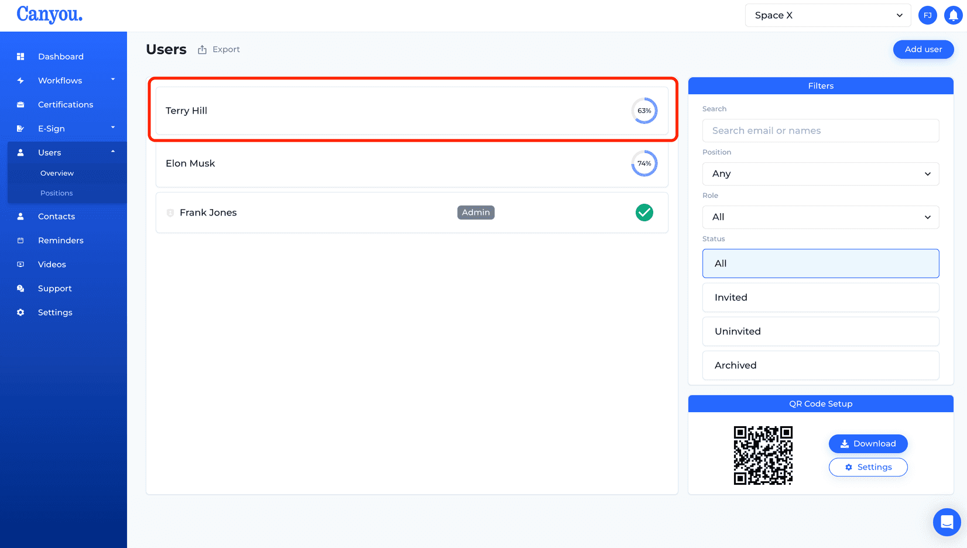Click the Certifications badge icon
This screenshot has width=967, height=548.
point(20,105)
